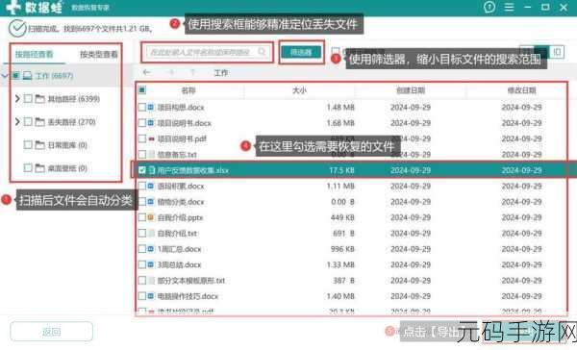The width and height of the screenshot is (577, 350).
Task: Select the 3周总结.docx file name
Action: tap(179, 265)
